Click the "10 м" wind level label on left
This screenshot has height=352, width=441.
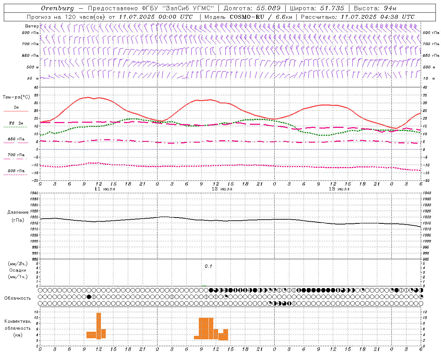click(x=33, y=78)
